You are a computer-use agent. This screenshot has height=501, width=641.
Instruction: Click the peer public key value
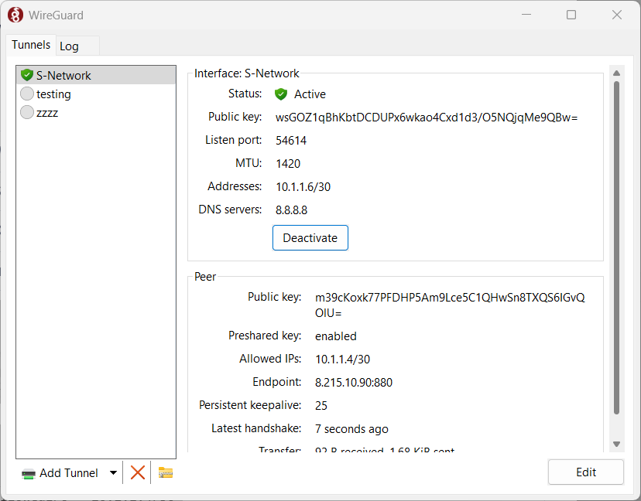click(x=450, y=305)
